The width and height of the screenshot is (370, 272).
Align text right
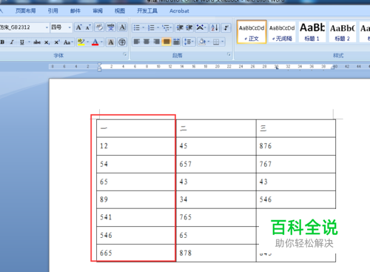pyautogui.click(x=156, y=42)
